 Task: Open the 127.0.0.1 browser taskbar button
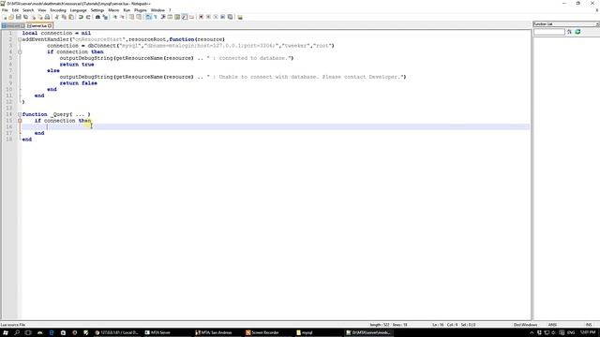point(116,333)
